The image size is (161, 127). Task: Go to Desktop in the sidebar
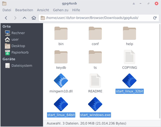coord(18,46)
